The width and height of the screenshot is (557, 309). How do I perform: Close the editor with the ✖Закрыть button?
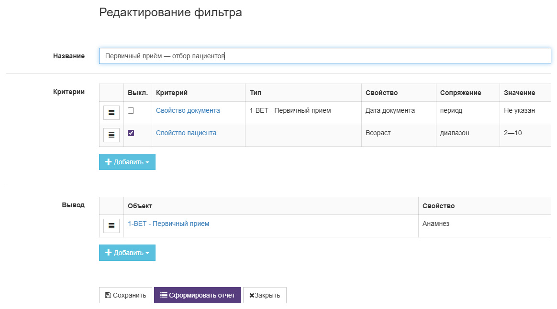265,295
